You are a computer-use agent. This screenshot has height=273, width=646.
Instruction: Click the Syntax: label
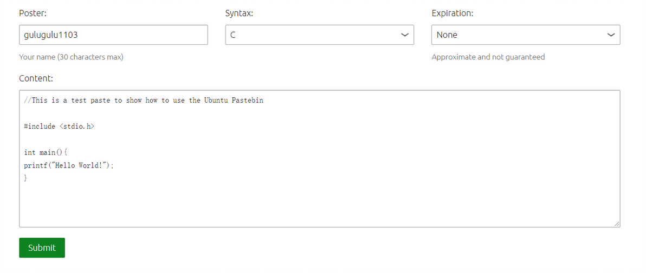239,14
